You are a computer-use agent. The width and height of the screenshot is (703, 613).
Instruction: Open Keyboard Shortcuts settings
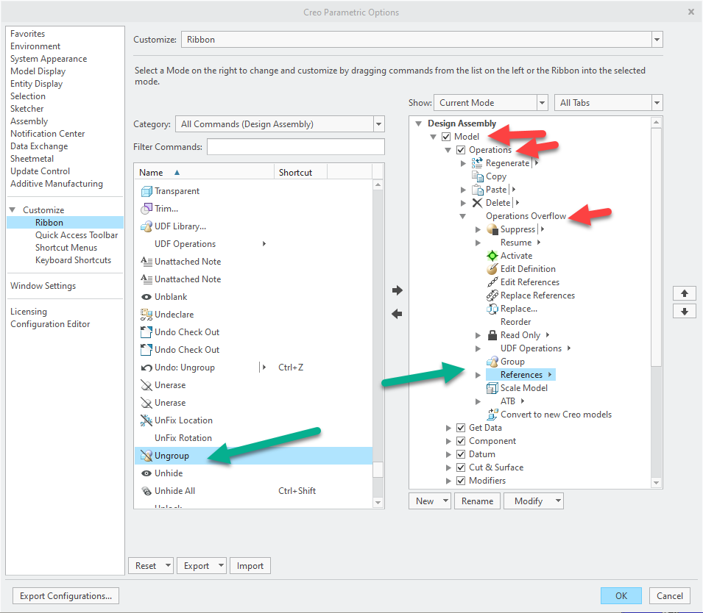[73, 260]
